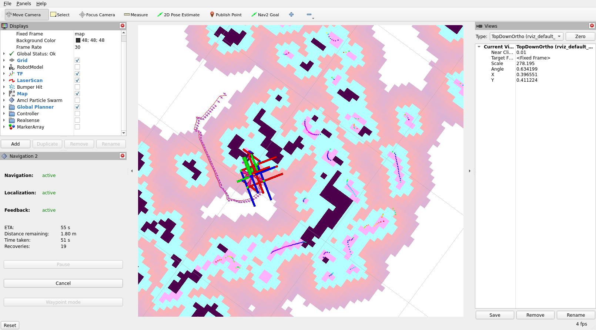Choose the Publish Point tool
The image size is (596, 330).
[x=225, y=15]
